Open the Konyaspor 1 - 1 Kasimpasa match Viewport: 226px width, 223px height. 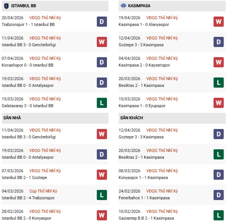(x=144, y=177)
